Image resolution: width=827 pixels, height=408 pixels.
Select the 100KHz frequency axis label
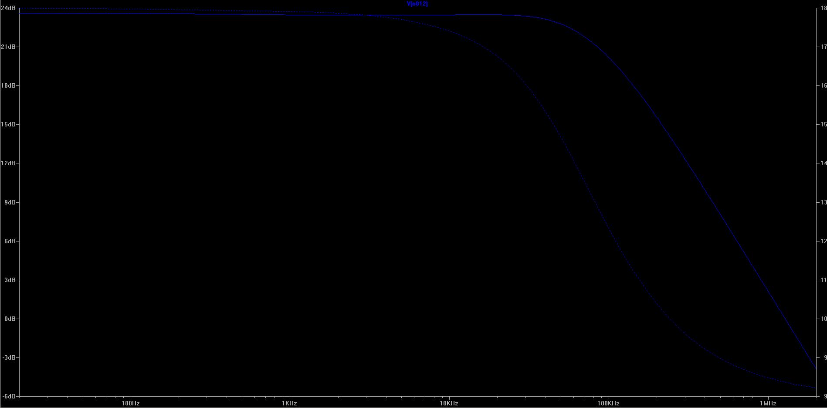tap(608, 403)
